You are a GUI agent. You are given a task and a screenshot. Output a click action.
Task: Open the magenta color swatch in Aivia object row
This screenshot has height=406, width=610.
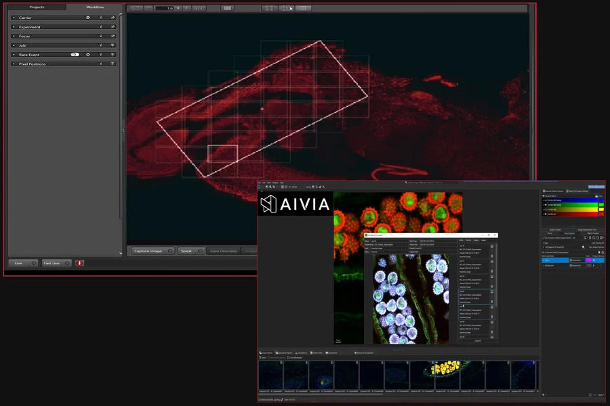(588, 261)
